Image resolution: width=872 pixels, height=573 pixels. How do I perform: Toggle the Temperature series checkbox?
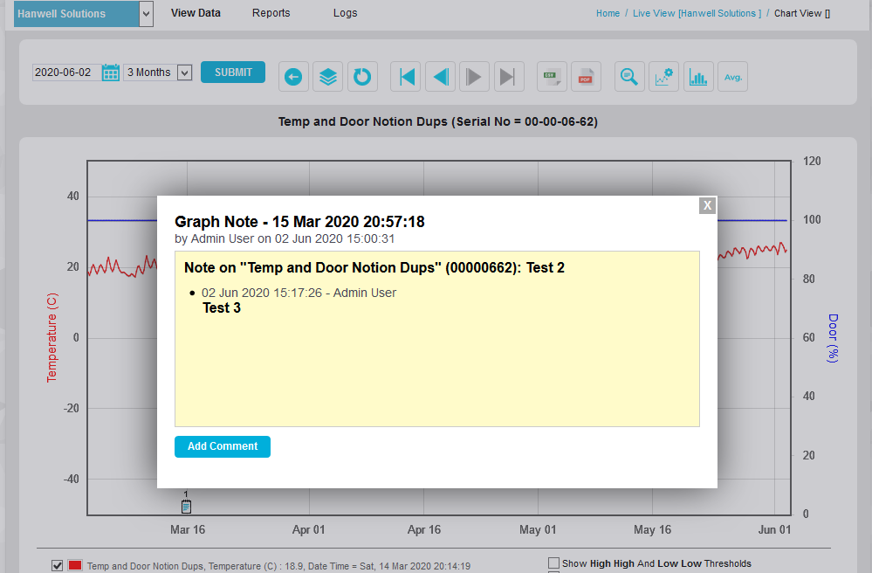tap(58, 566)
